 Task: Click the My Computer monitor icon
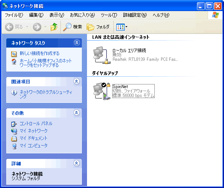coord(14,146)
